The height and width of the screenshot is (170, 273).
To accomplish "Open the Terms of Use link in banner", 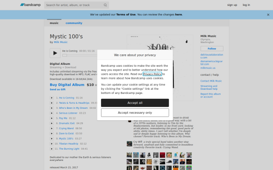I will click(x=126, y=15).
